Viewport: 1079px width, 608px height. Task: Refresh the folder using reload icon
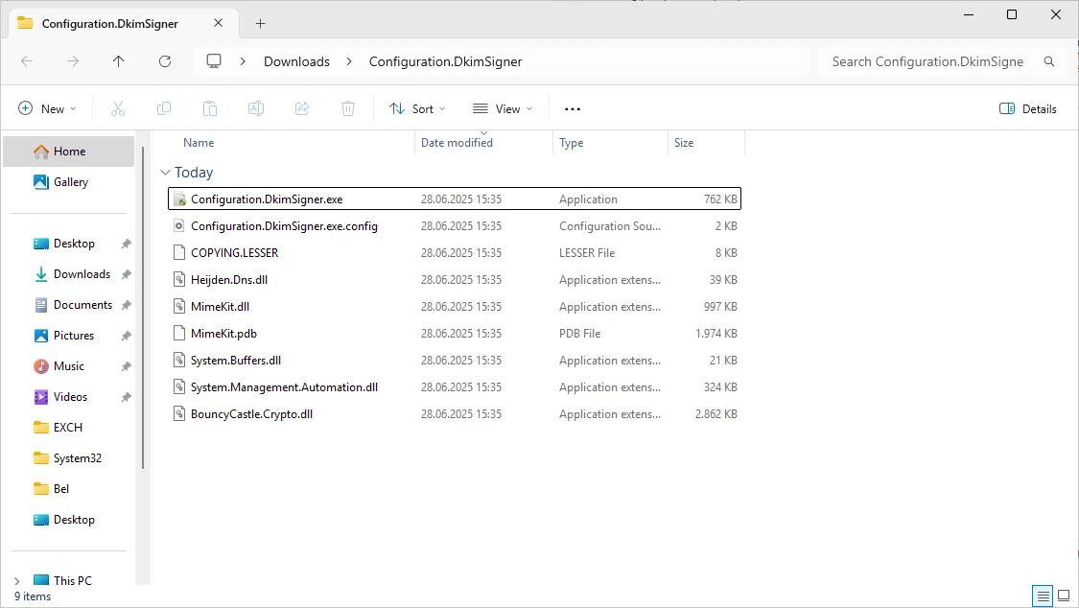tap(164, 61)
